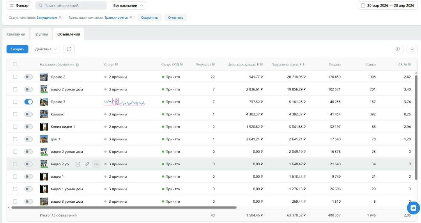Tick the checkbox for дом 1
421x223 pixels.
(x=15, y=139)
